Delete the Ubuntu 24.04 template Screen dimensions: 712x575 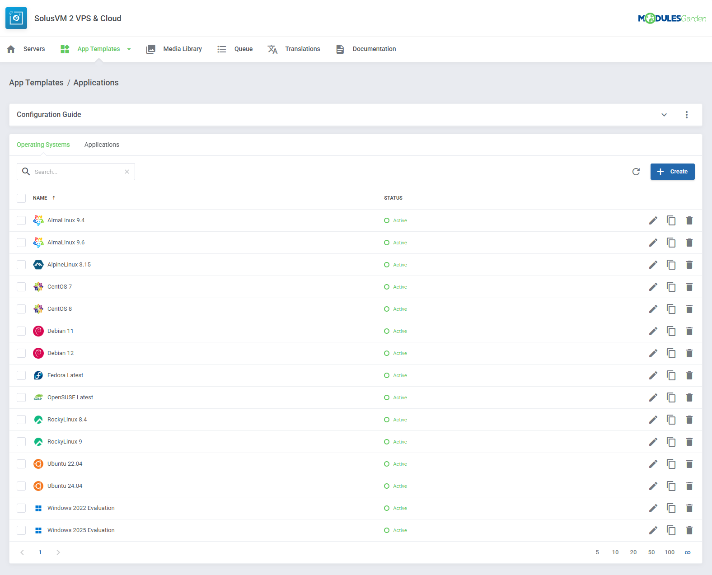coord(689,486)
